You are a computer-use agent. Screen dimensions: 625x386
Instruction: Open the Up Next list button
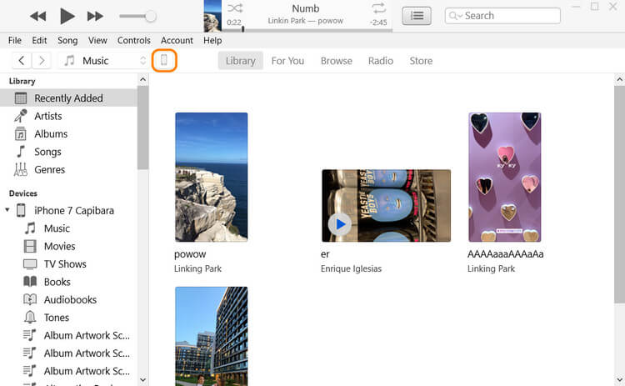point(417,16)
